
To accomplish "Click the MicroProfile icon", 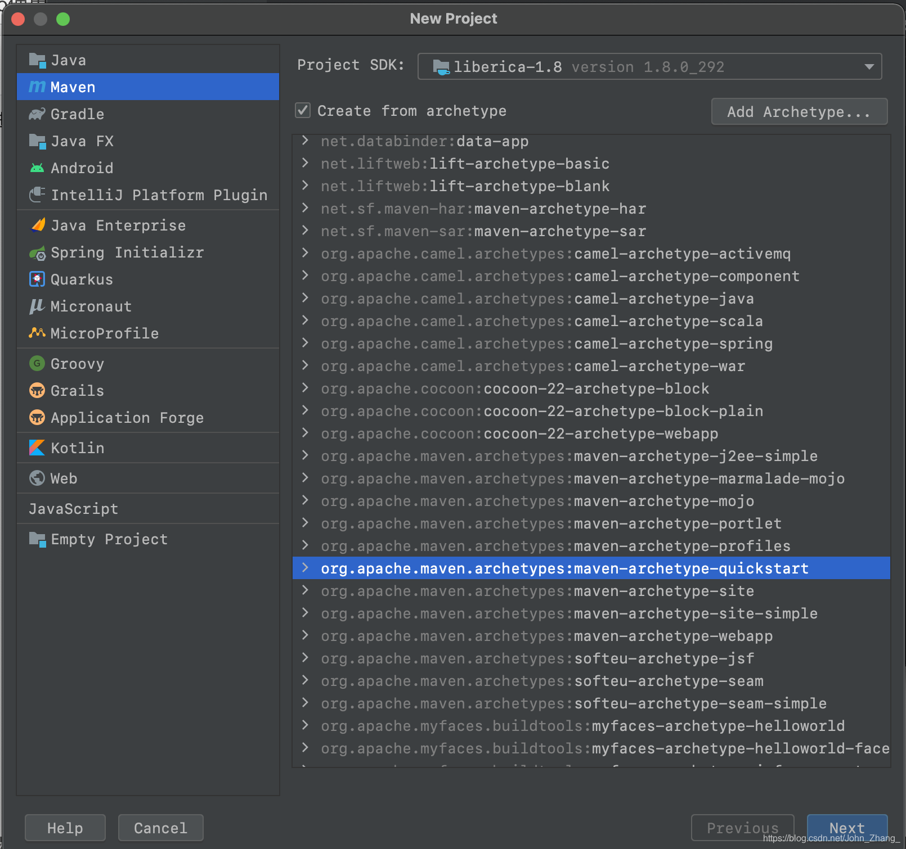I will click(37, 333).
